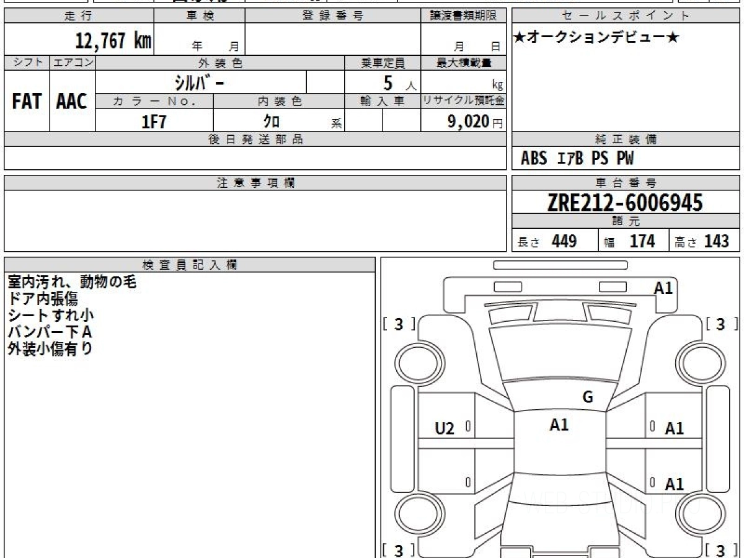
Task: Select the 外装色 header
Action: pyautogui.click(x=220, y=63)
